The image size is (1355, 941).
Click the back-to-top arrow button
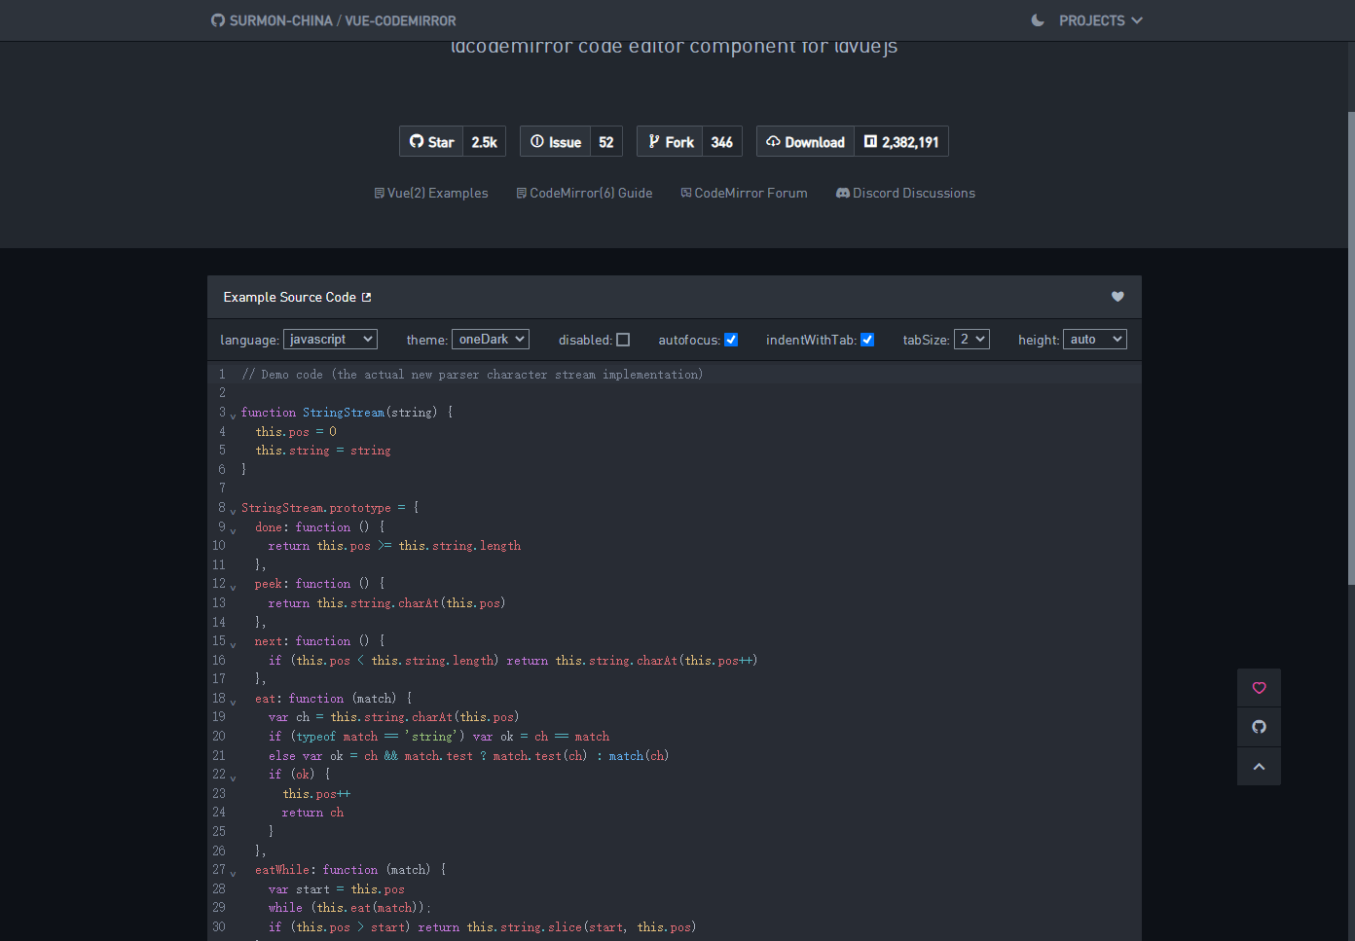tap(1259, 766)
